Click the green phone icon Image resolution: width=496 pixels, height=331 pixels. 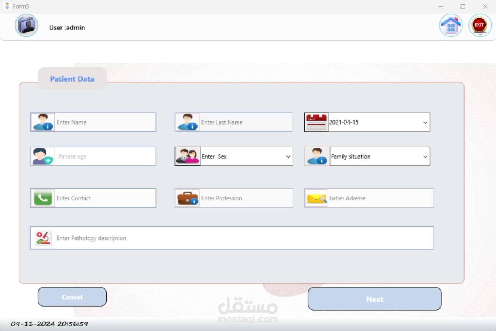point(43,198)
